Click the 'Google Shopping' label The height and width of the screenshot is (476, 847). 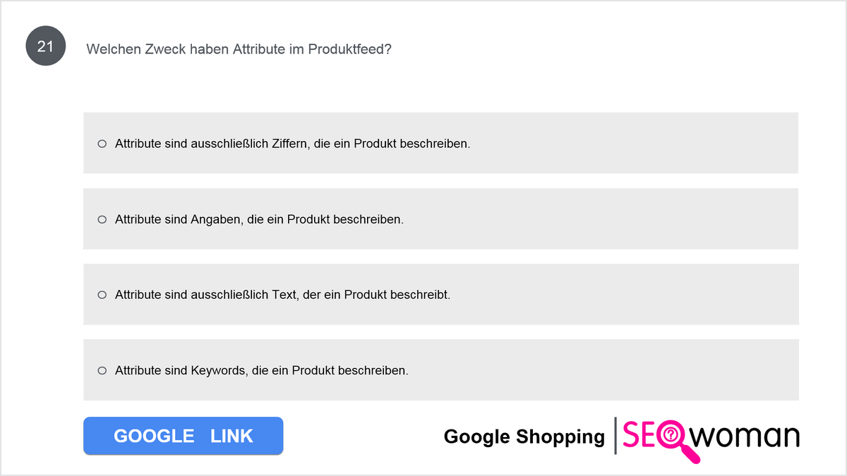[x=524, y=437]
